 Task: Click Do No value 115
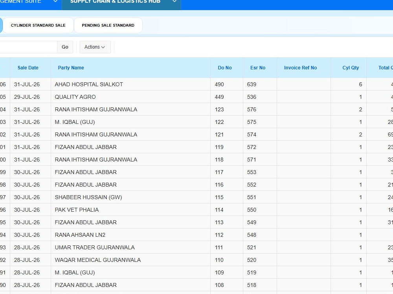pos(219,197)
